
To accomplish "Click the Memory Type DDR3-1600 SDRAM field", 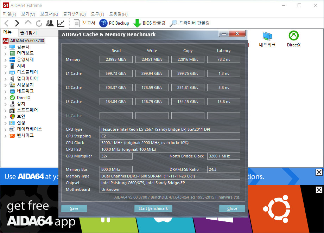I will (x=170, y=176).
